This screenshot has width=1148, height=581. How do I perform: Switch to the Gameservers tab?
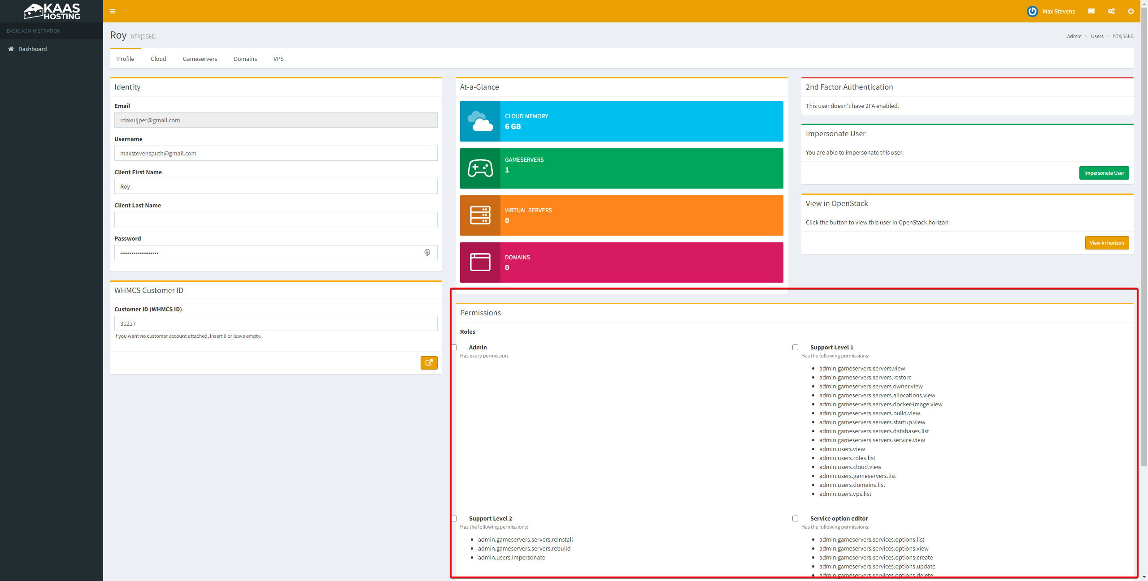pos(200,59)
